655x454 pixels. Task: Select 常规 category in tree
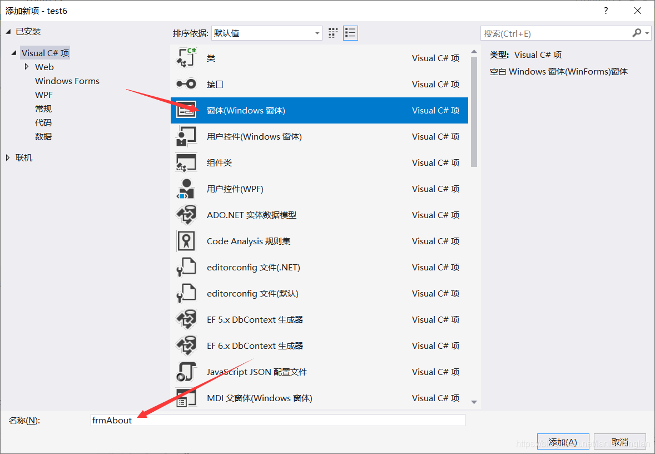(43, 108)
